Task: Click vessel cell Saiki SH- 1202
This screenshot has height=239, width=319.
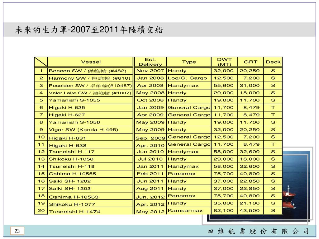Action: (90, 181)
